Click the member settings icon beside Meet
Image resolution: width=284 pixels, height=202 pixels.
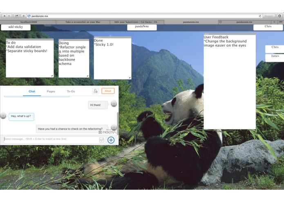click(96, 91)
